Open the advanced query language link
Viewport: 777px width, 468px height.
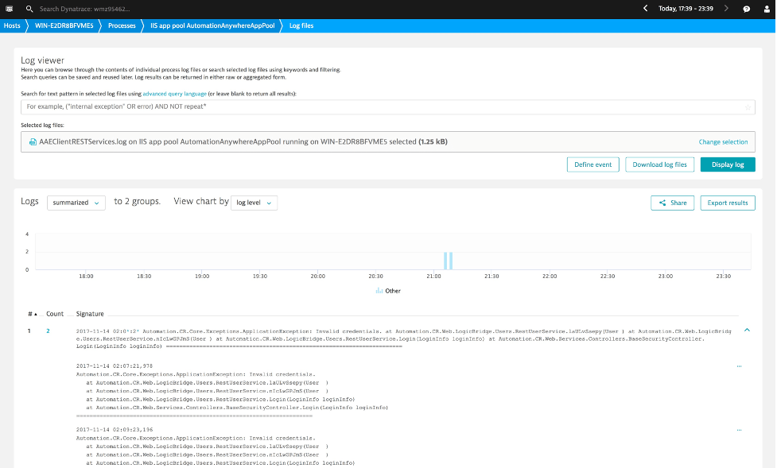[174, 94]
